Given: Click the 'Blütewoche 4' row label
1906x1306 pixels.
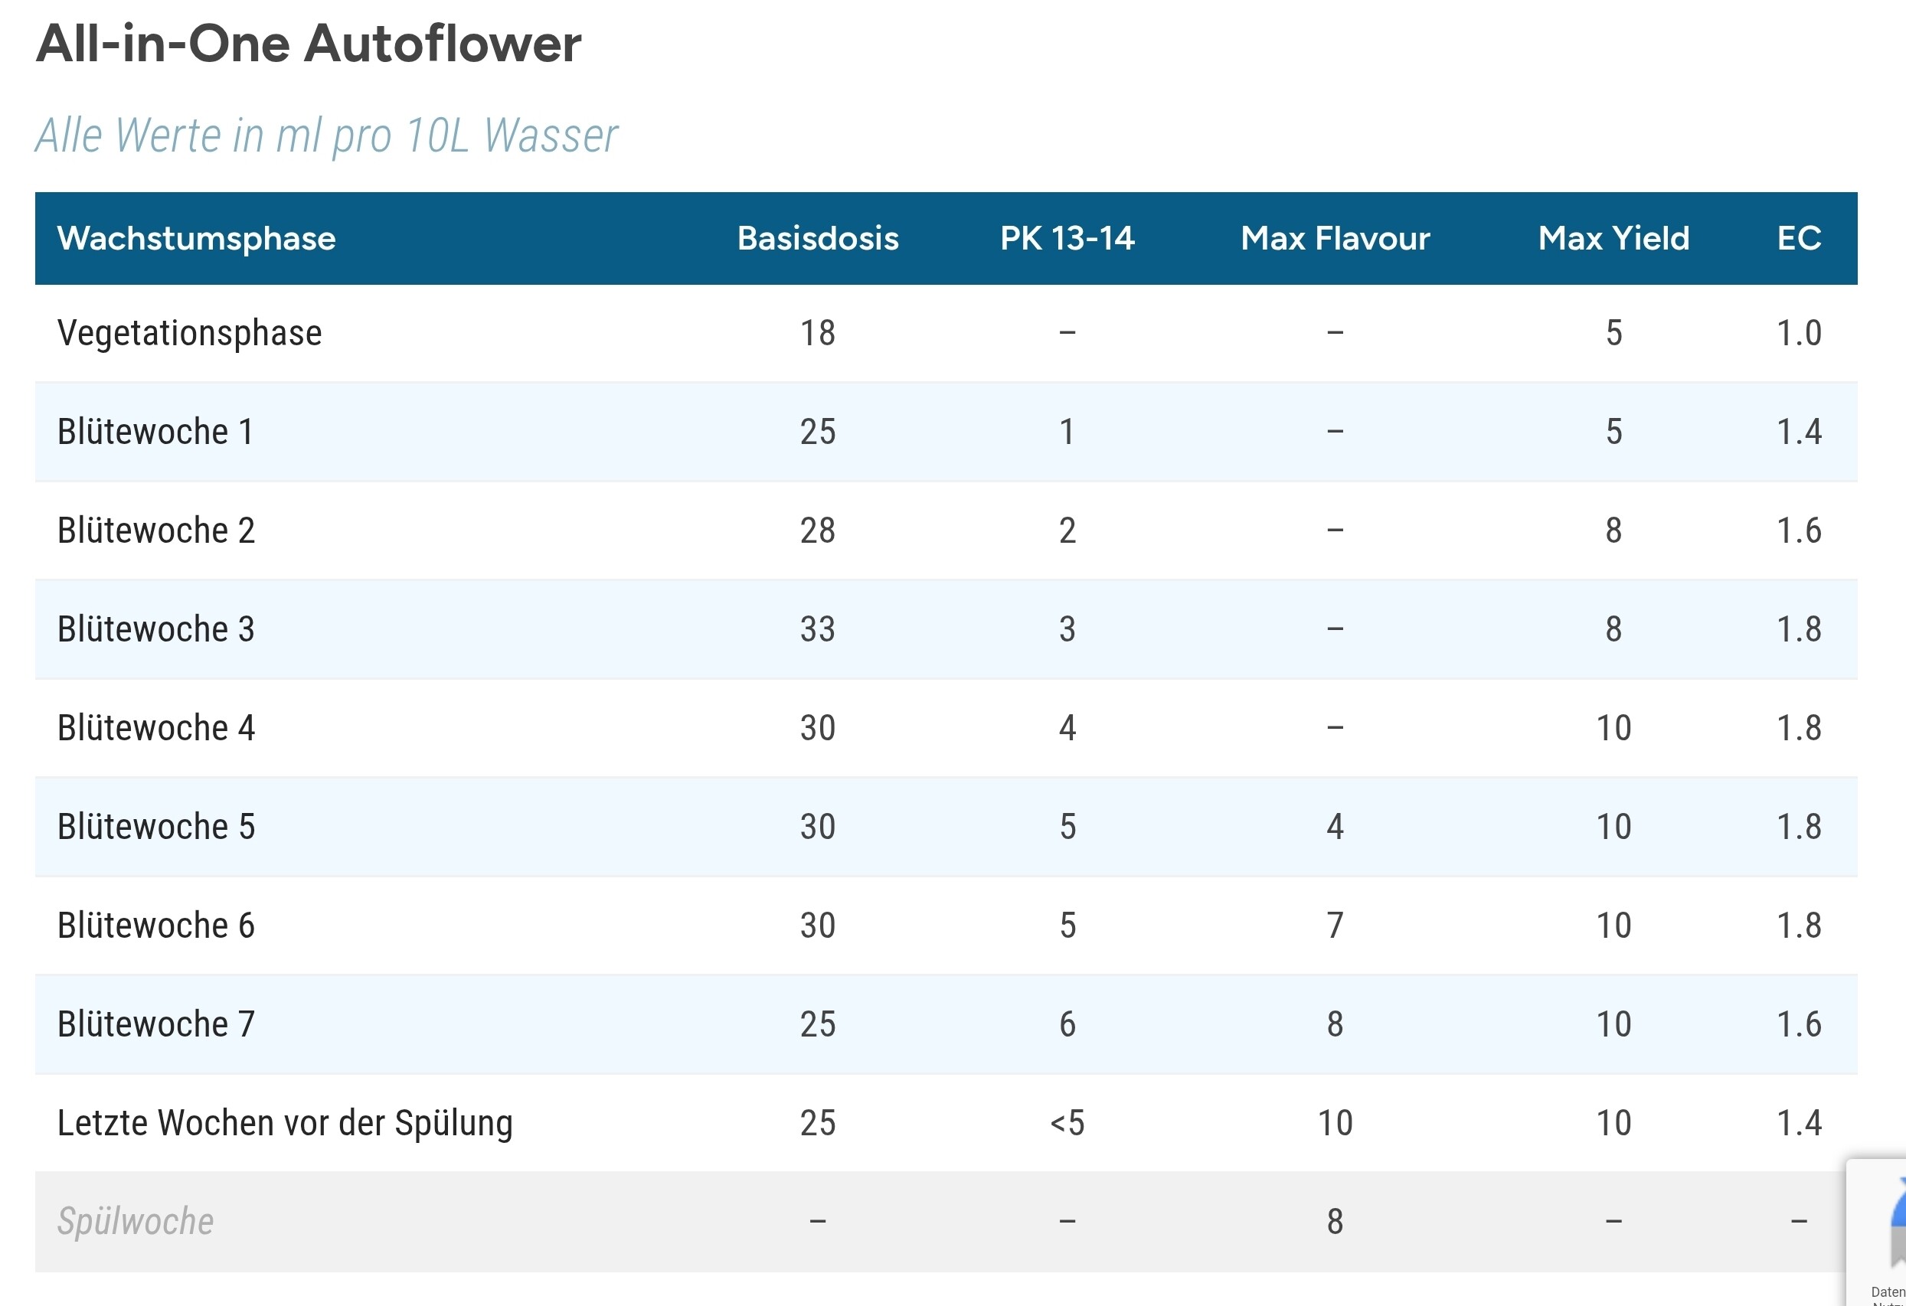Looking at the screenshot, I should point(155,728).
